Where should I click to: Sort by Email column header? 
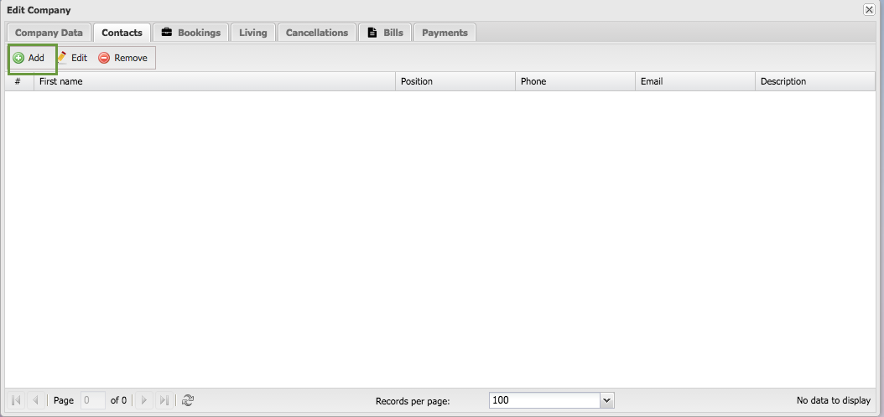(x=694, y=81)
